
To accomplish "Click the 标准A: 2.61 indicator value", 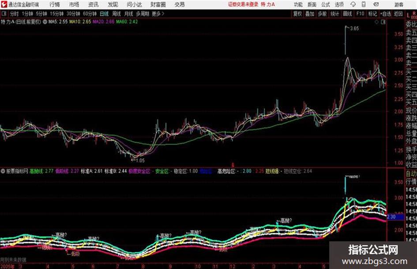I will click(x=91, y=171).
